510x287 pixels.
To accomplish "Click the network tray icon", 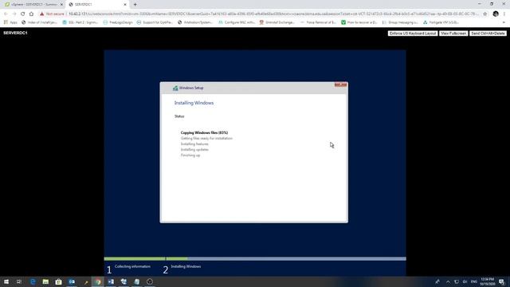I will tap(457, 281).
